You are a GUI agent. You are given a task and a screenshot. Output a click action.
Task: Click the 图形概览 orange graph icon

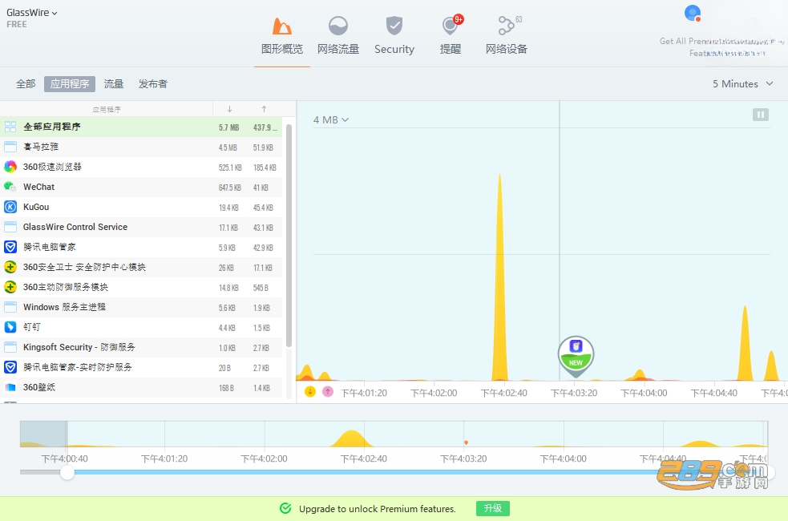tap(282, 26)
